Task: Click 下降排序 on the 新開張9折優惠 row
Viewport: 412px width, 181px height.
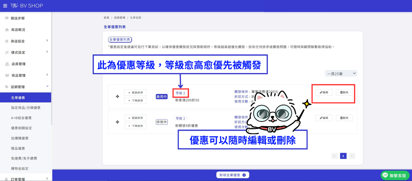Action: click(x=135, y=126)
